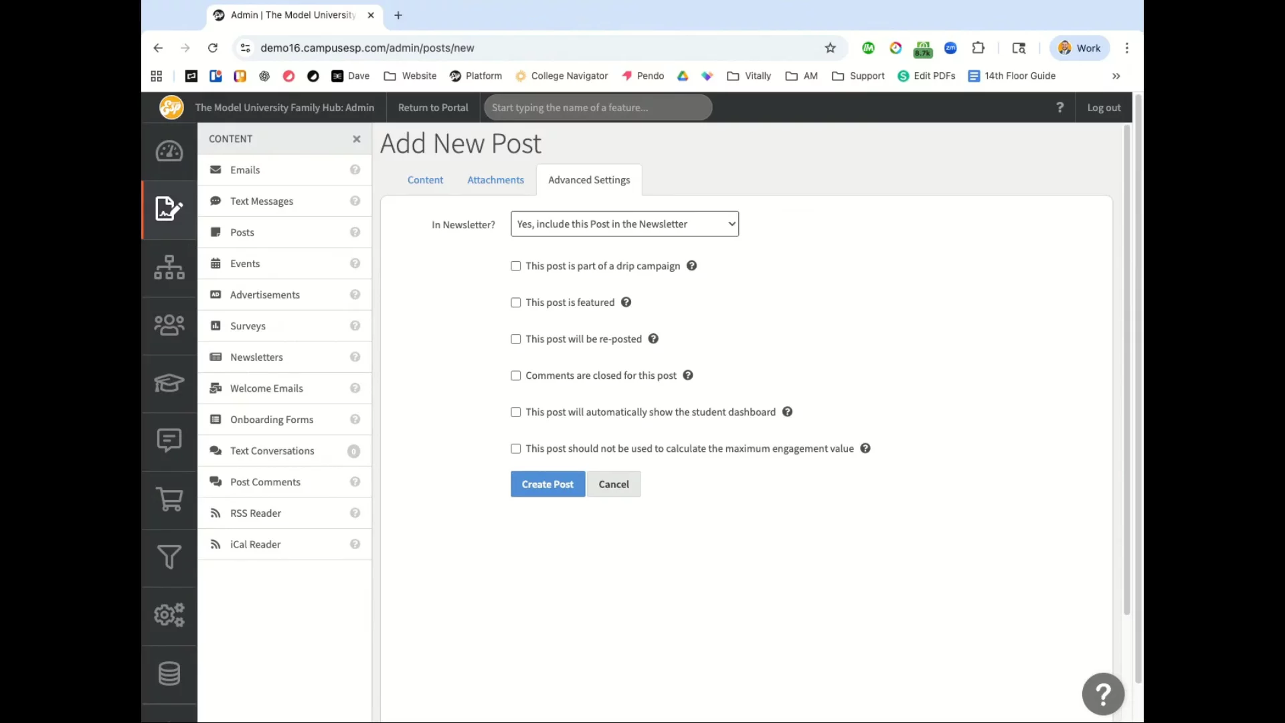Viewport: 1285px width, 723px height.
Task: Open the 'In Newsletter?' dropdown
Action: tap(624, 224)
